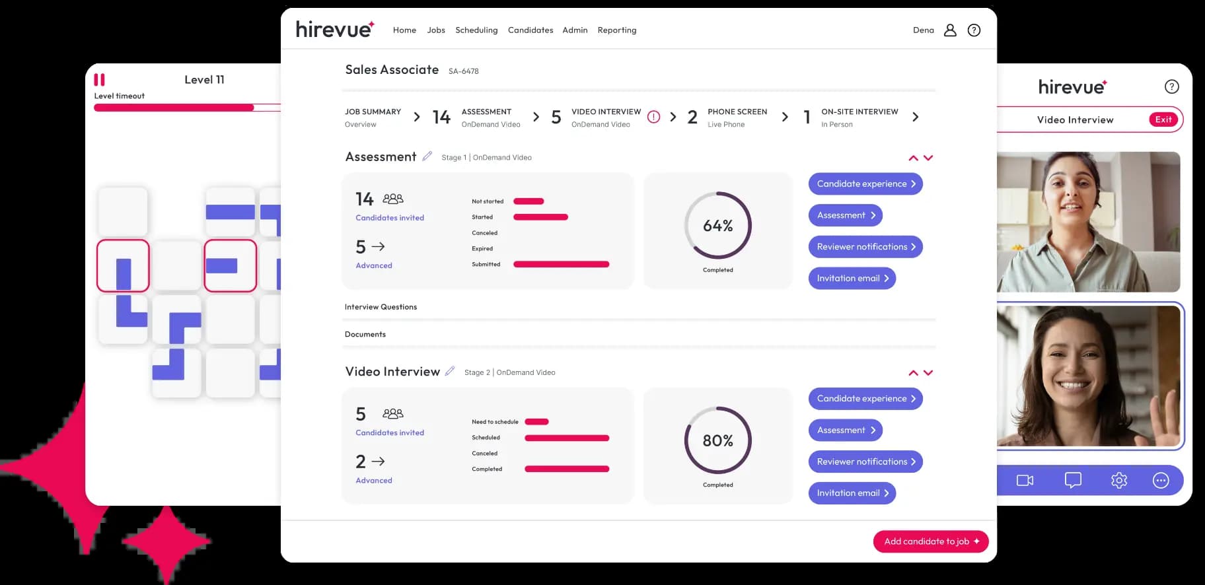Expand the Video Interview section with the down chevron
This screenshot has width=1205, height=585.
click(928, 373)
